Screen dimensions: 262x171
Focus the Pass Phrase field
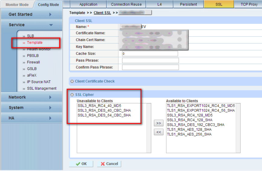(150, 60)
